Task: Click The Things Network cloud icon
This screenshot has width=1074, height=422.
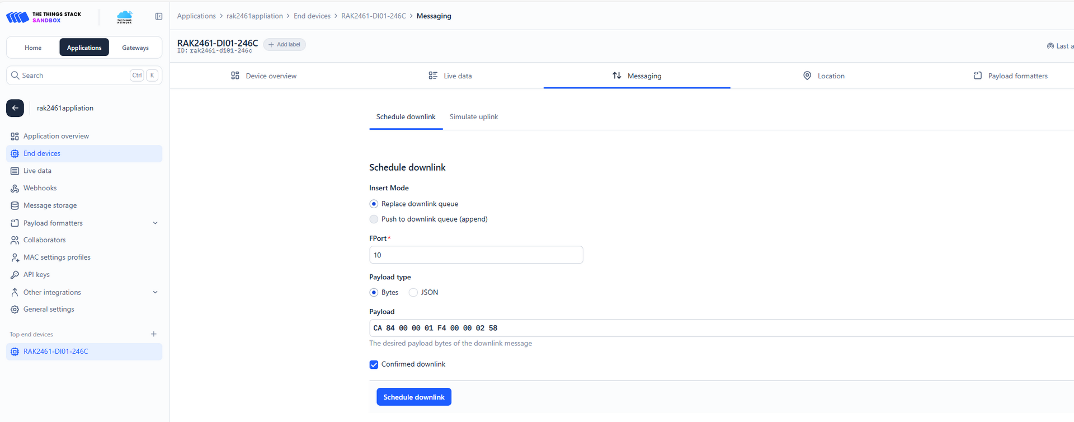Action: coord(125,17)
